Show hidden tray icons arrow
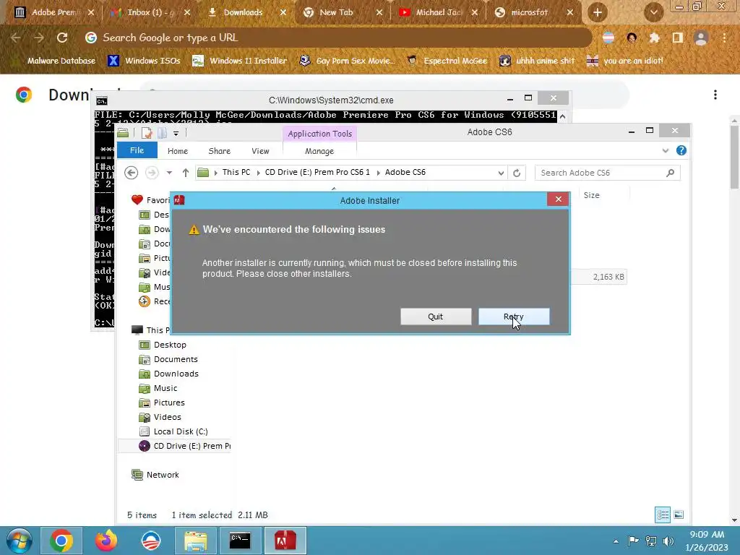 coord(616,541)
